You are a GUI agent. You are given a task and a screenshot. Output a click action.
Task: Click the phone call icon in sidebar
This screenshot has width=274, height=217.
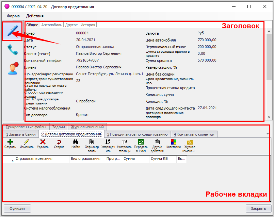click(12, 50)
